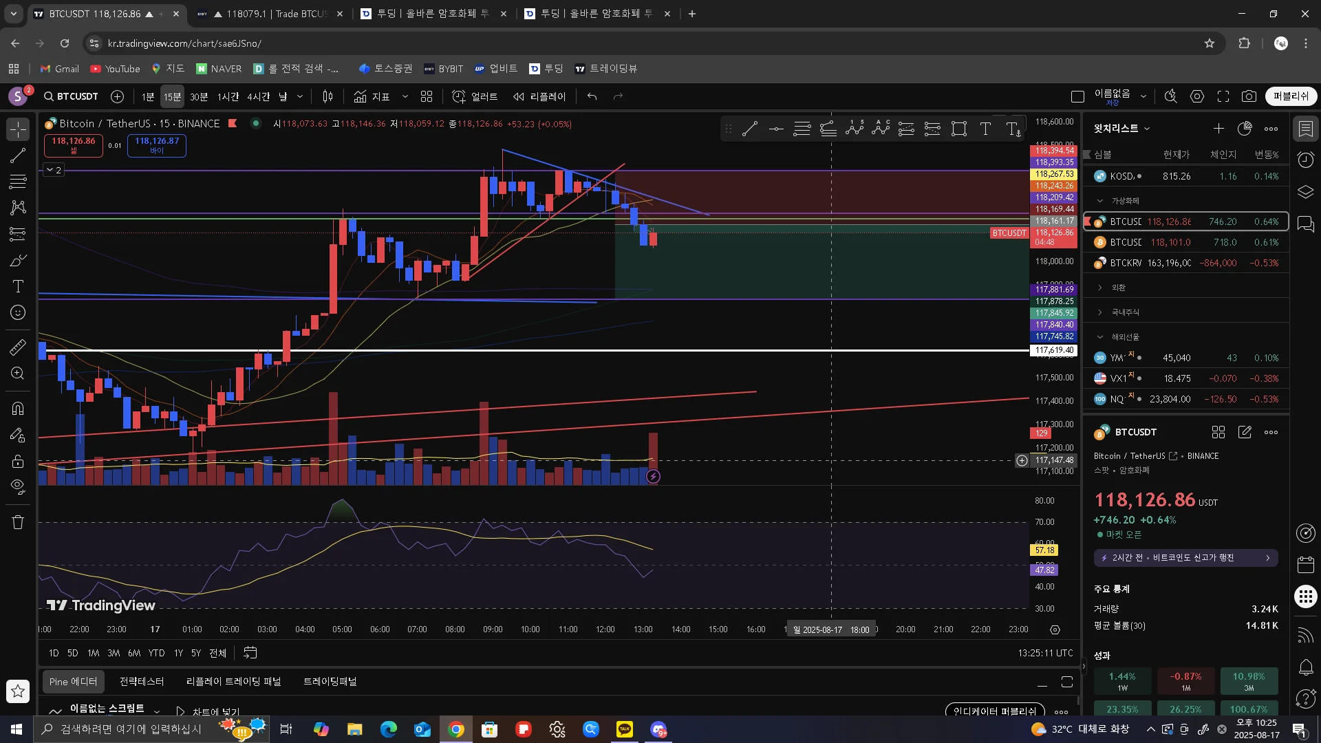Toggle lock all drawings icon
Viewport: 1321px width, 743px height.
pyautogui.click(x=18, y=461)
